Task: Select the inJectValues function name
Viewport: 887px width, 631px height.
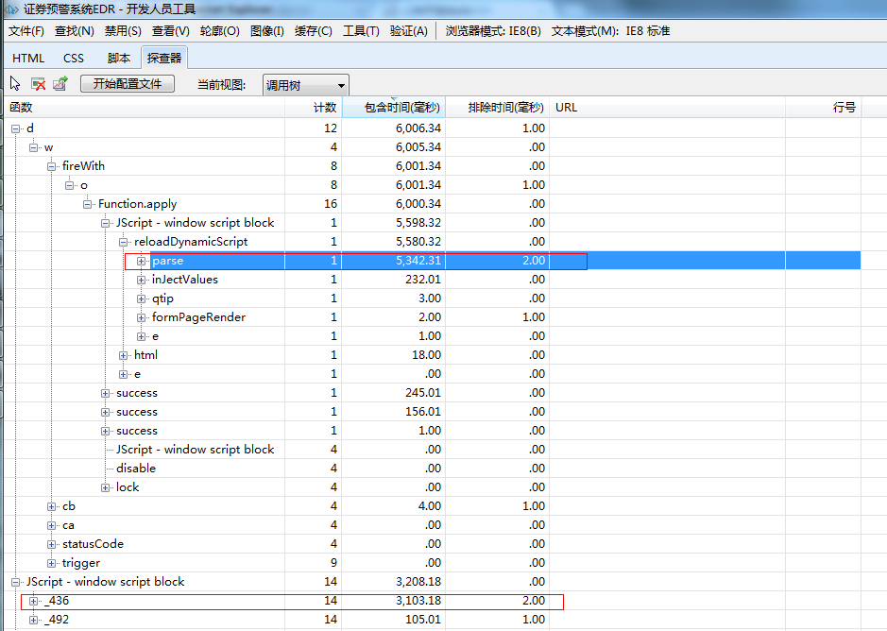Action: (185, 280)
